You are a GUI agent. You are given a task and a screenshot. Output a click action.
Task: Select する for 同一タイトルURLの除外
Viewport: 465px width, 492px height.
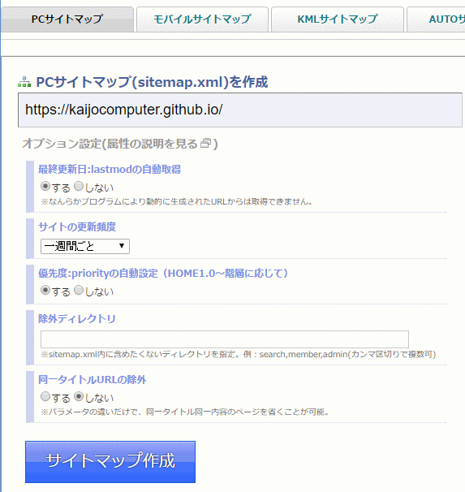coord(45,397)
